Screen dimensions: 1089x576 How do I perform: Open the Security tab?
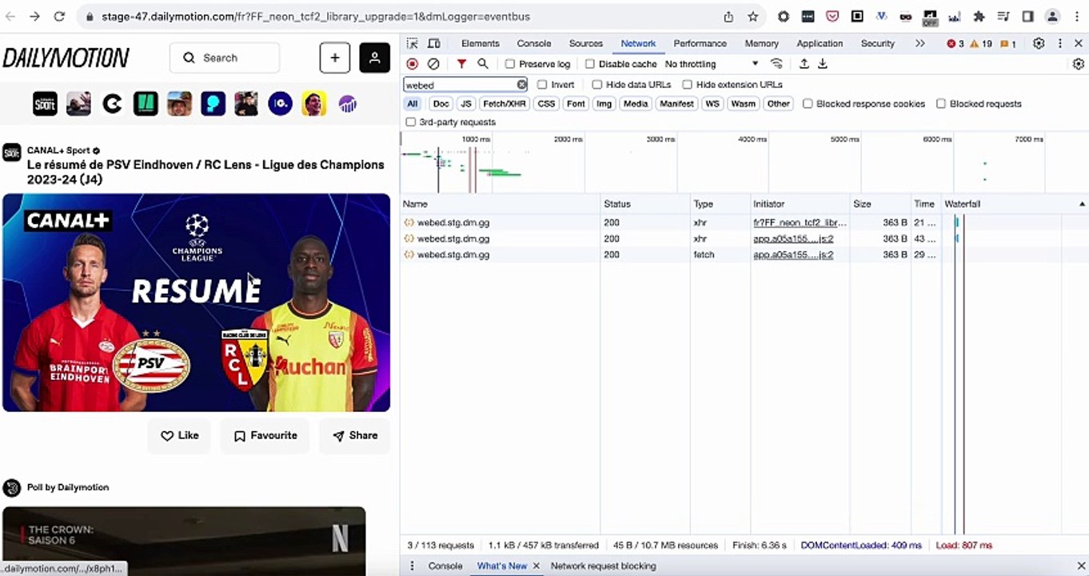878,43
